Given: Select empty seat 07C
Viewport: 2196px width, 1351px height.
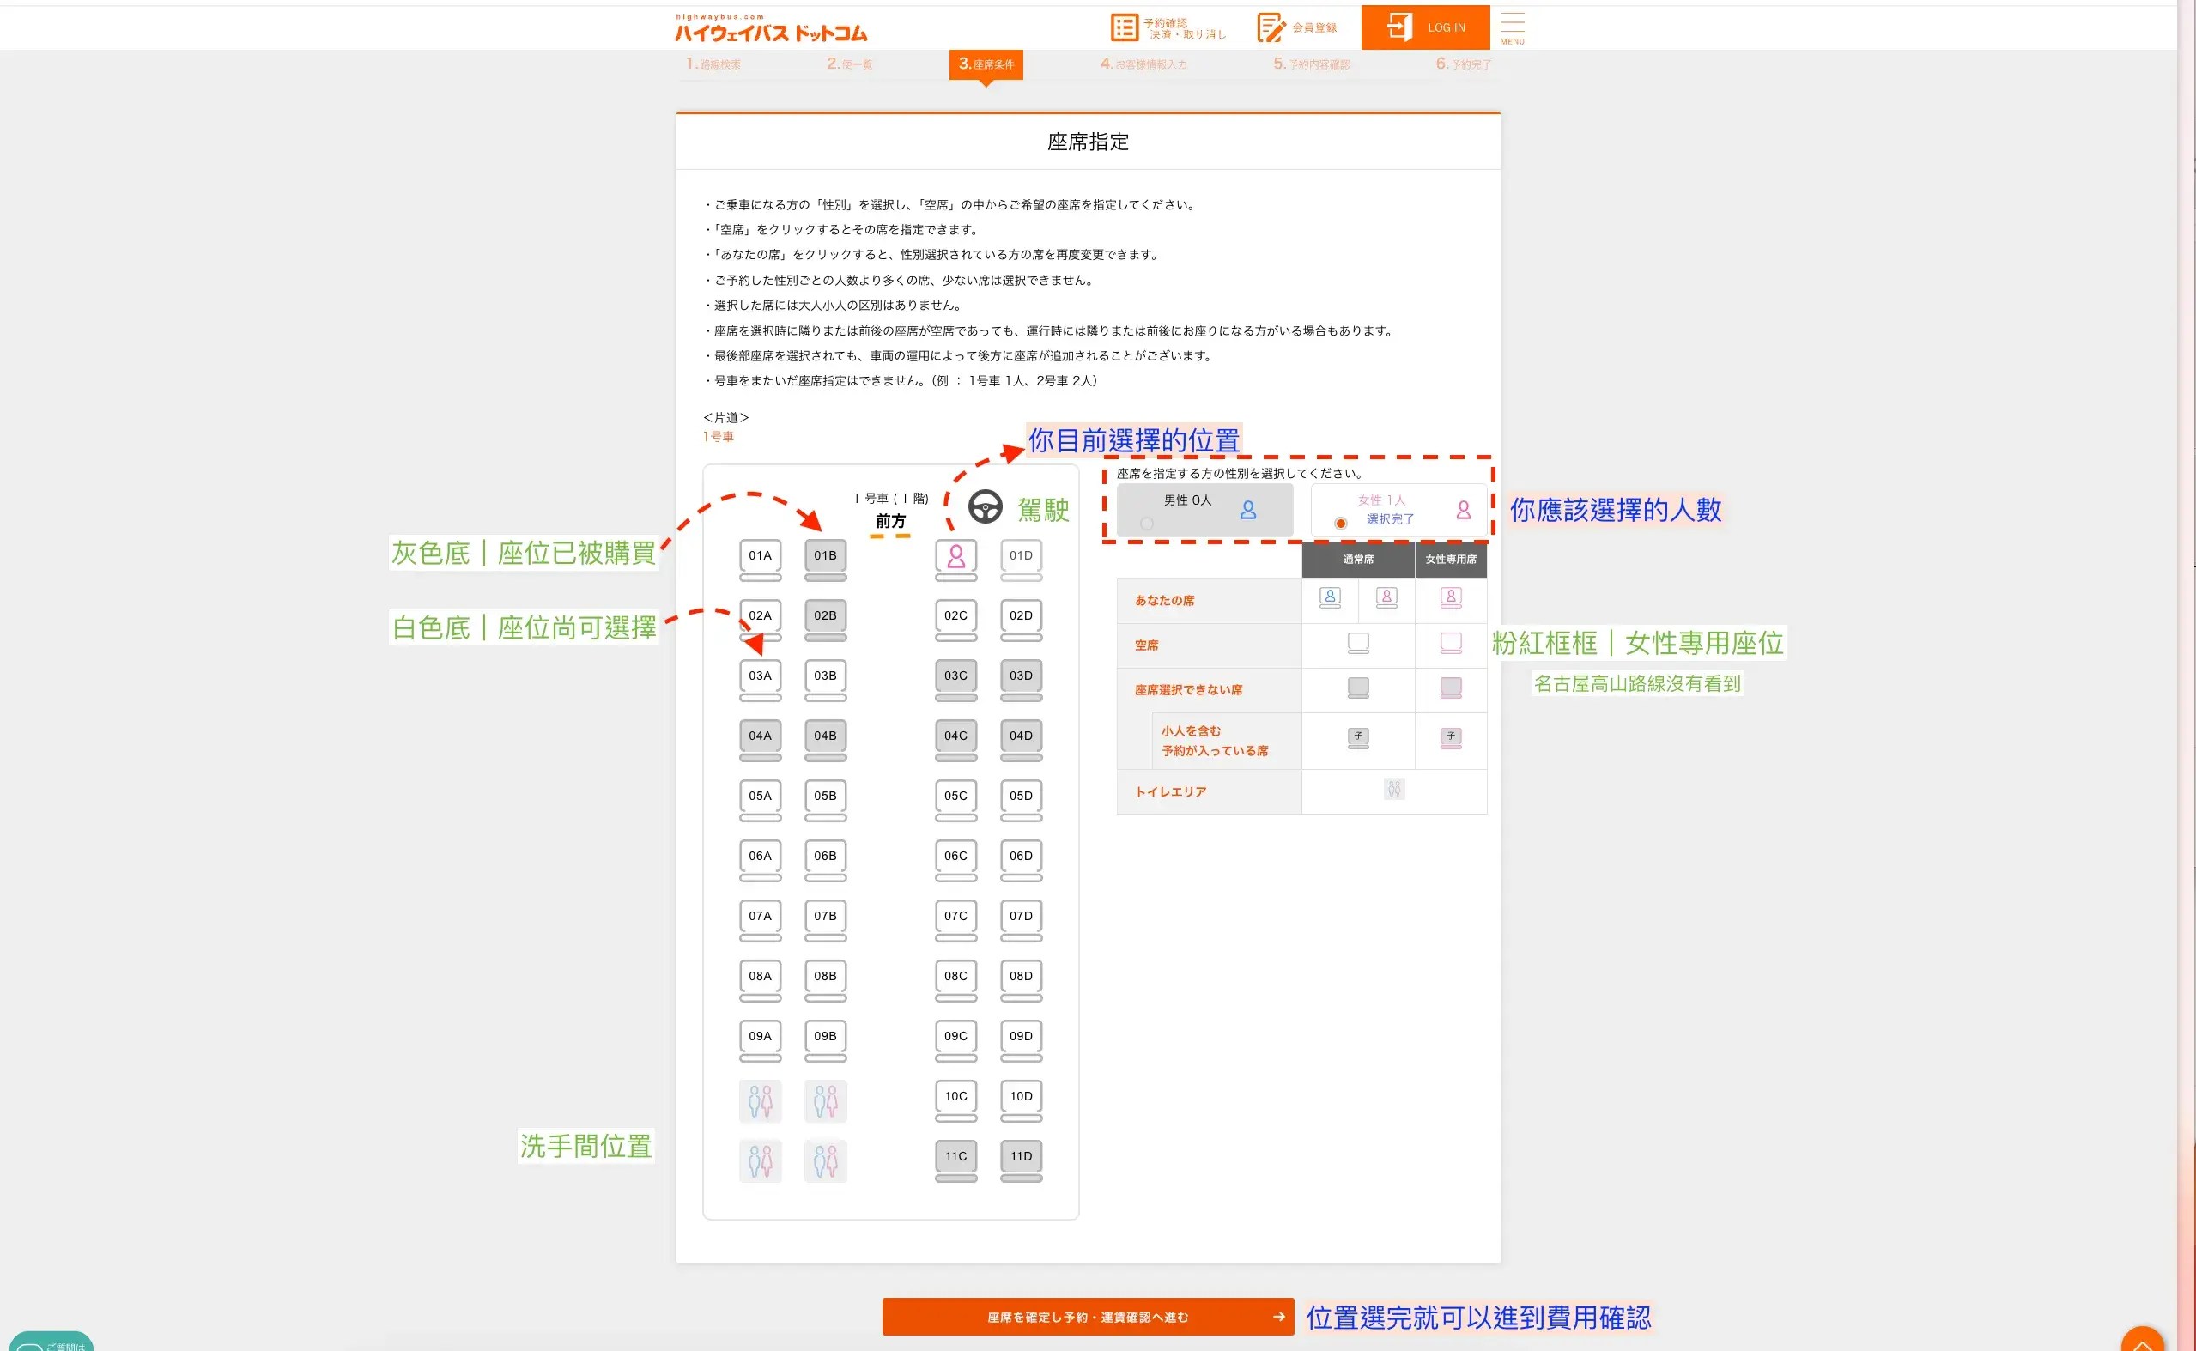Looking at the screenshot, I should [x=955, y=916].
